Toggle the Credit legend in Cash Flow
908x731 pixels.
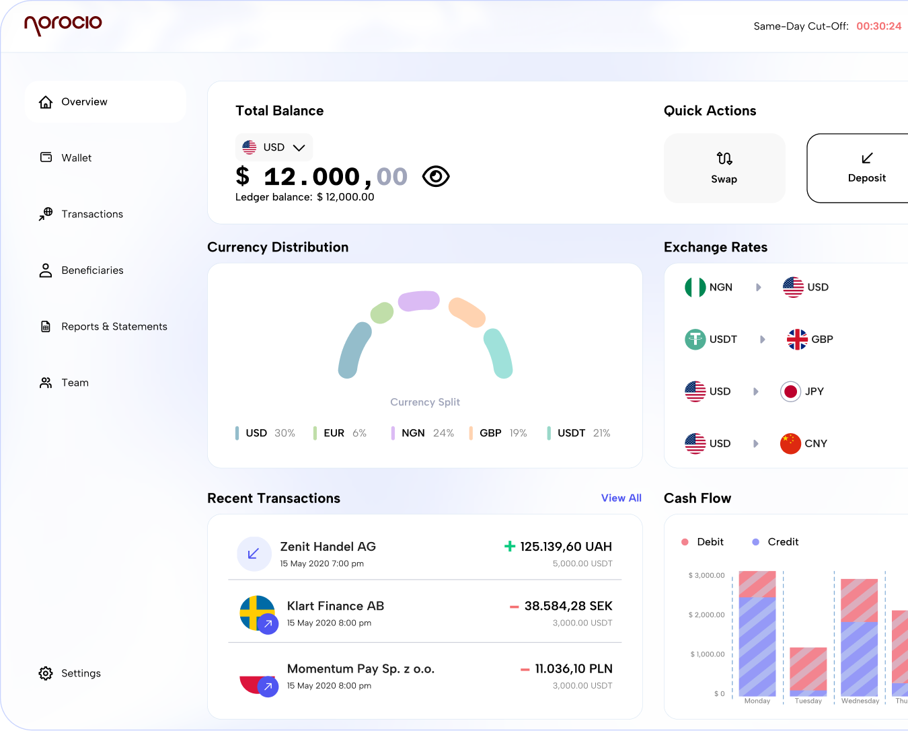[775, 541]
